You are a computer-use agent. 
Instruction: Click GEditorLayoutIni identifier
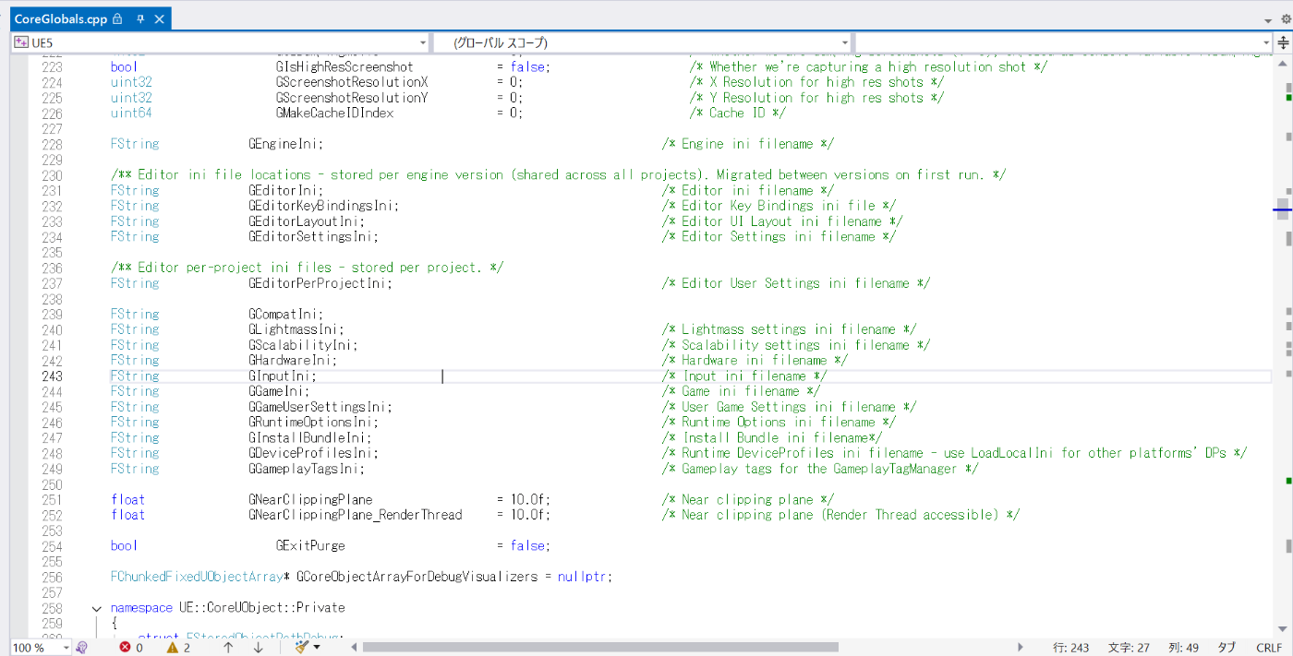pos(303,221)
